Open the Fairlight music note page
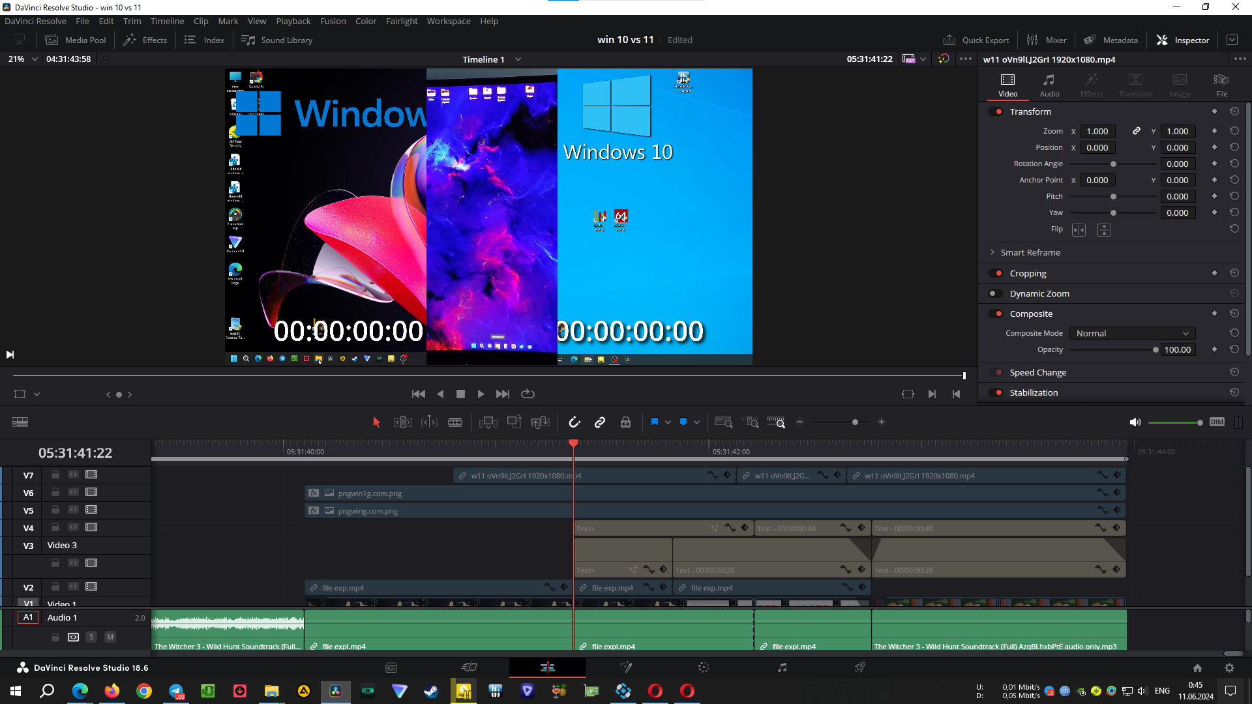The height and width of the screenshot is (704, 1252). click(782, 667)
